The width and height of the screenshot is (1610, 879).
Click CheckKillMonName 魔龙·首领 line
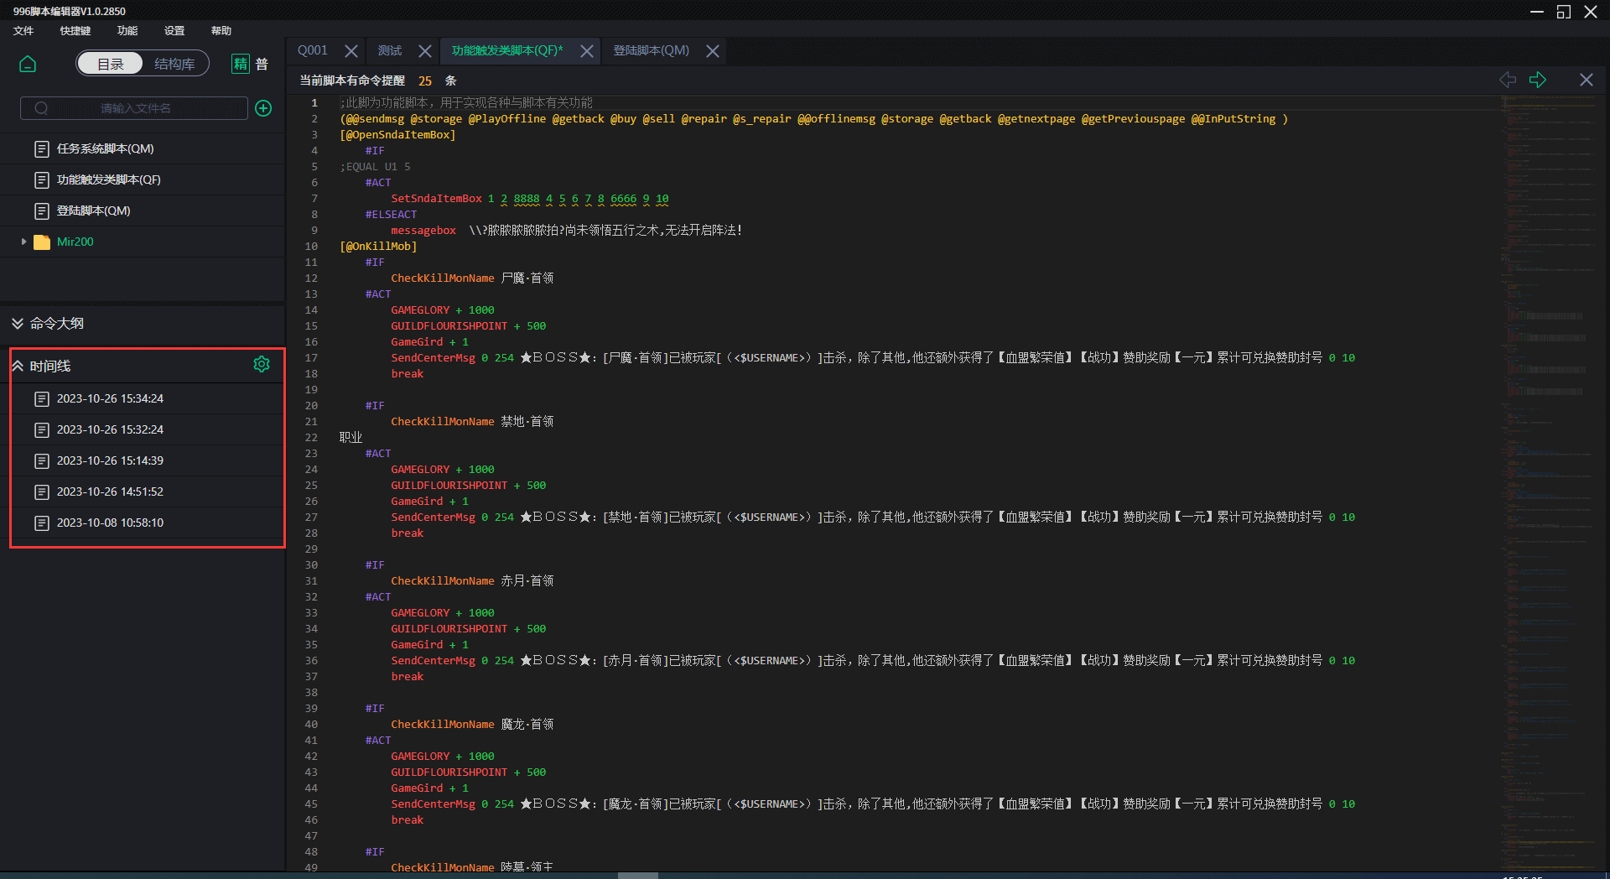pyautogui.click(x=472, y=725)
